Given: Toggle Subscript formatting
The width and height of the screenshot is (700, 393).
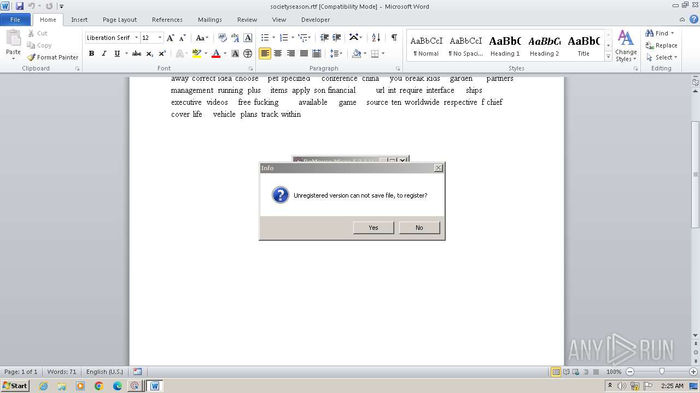Looking at the screenshot, I should [x=150, y=53].
